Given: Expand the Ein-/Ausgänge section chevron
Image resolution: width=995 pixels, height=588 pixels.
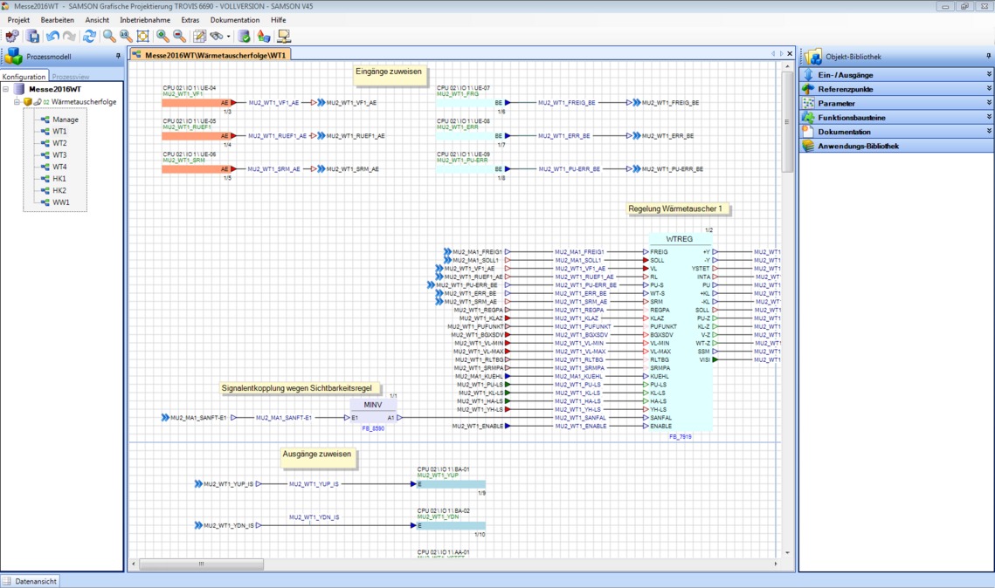Looking at the screenshot, I should pyautogui.click(x=987, y=74).
